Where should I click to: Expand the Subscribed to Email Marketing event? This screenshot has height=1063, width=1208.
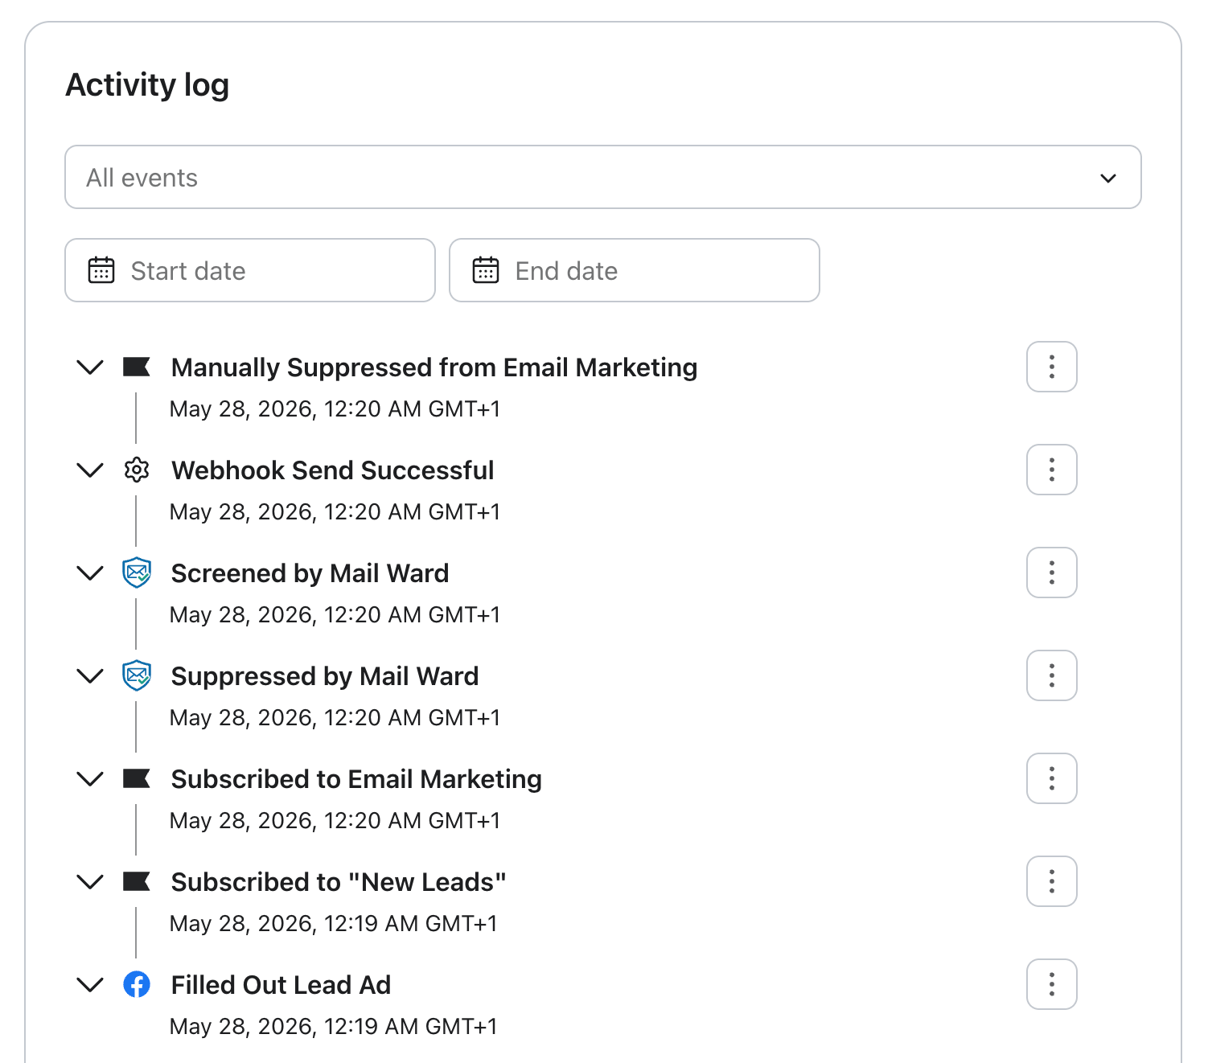coord(90,779)
